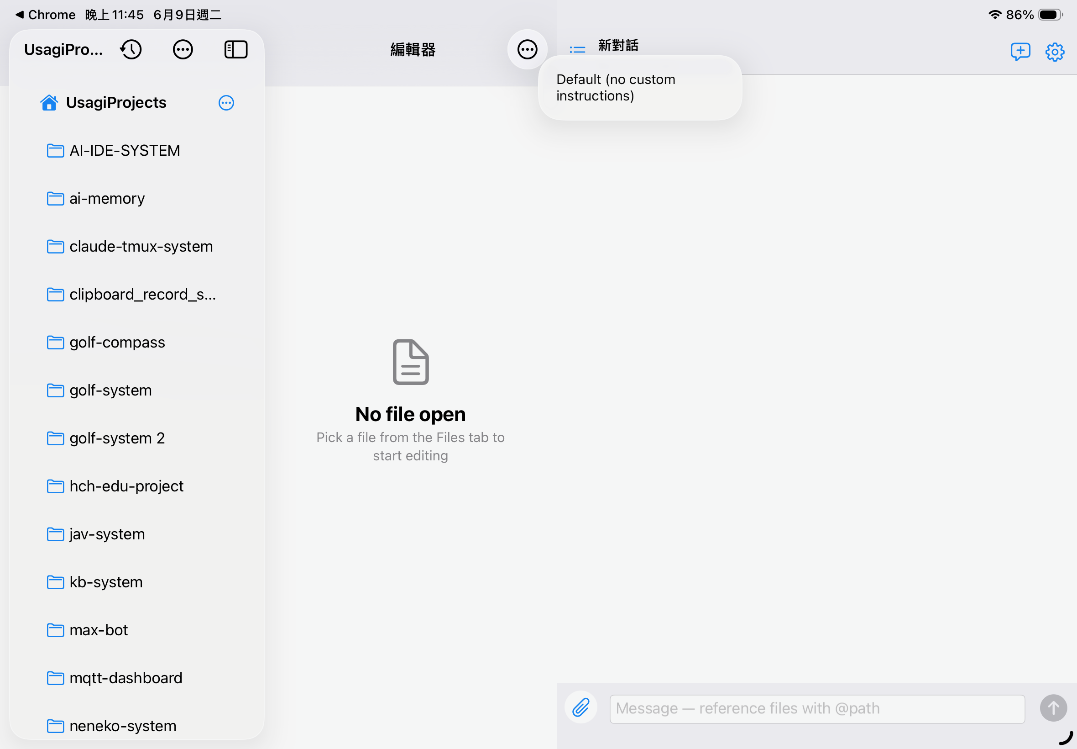This screenshot has width=1077, height=749.
Task: Open UsagiProjects folder options ellipsis
Action: (226, 103)
